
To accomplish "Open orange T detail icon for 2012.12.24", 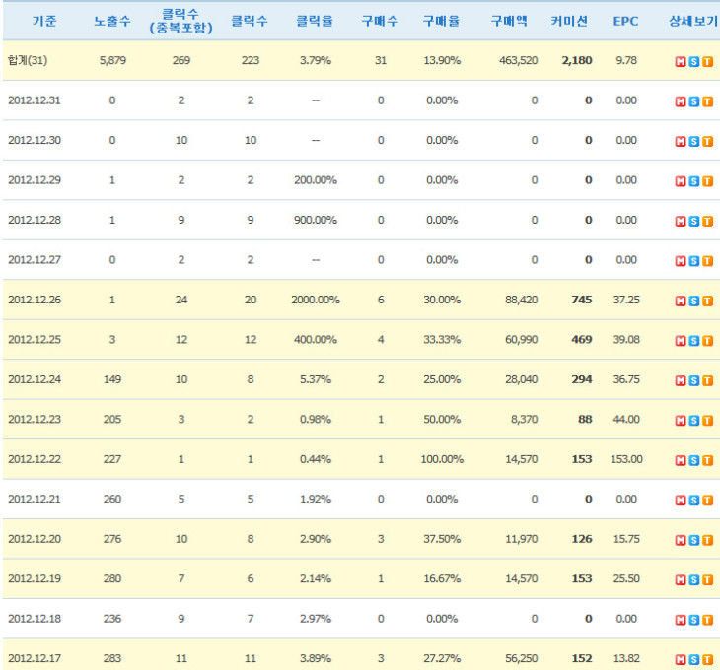I will (707, 380).
